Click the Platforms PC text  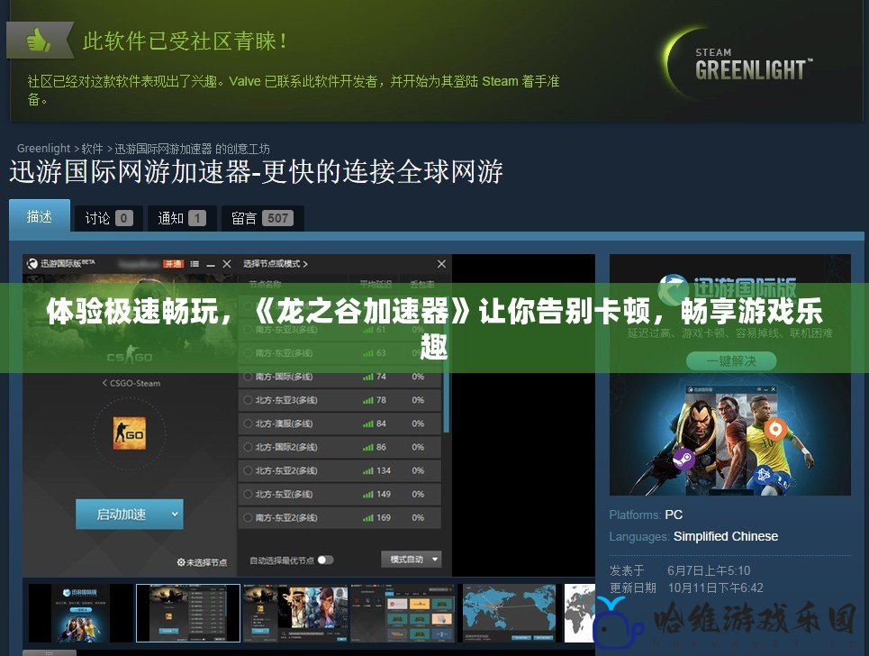point(646,515)
